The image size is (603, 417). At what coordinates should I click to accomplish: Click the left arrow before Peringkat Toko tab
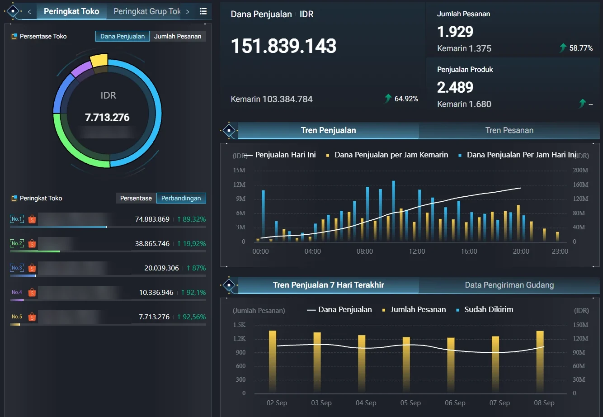click(29, 12)
